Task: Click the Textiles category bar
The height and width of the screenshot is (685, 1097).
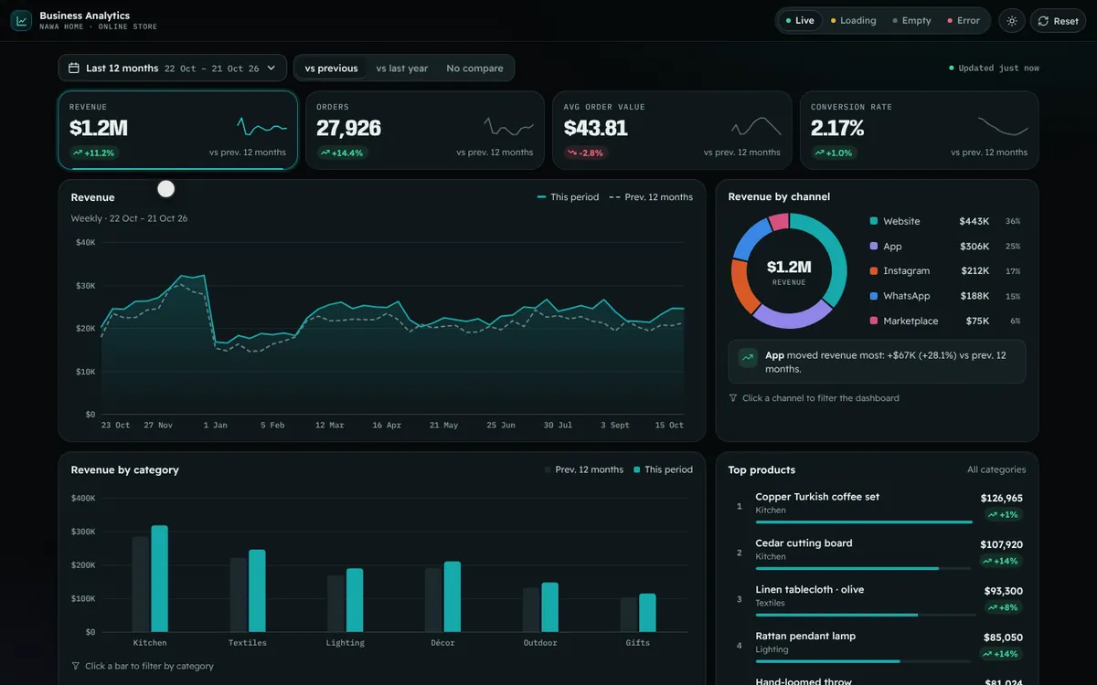Action: 257,591
